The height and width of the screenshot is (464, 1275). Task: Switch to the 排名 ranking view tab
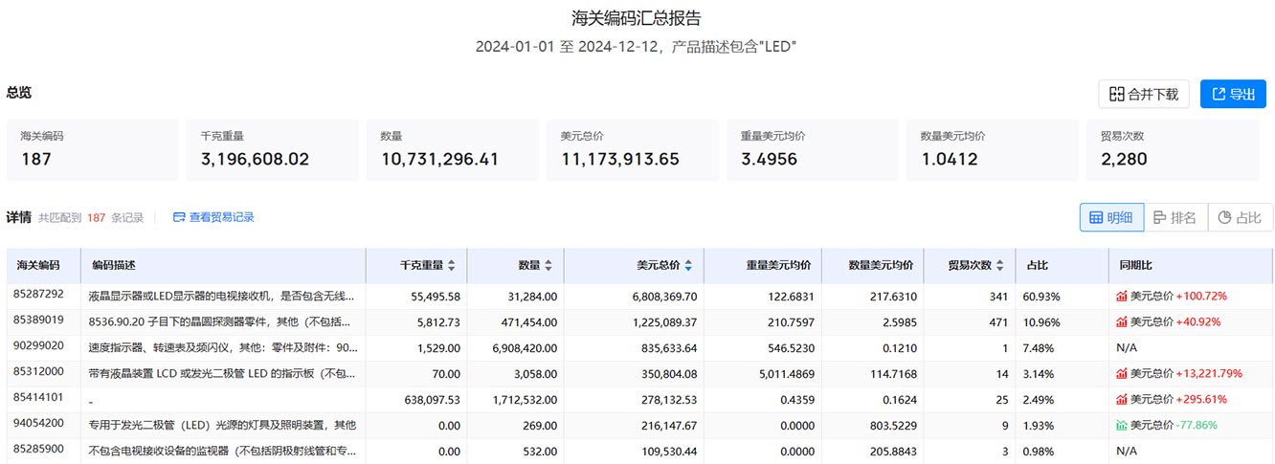pos(1174,217)
